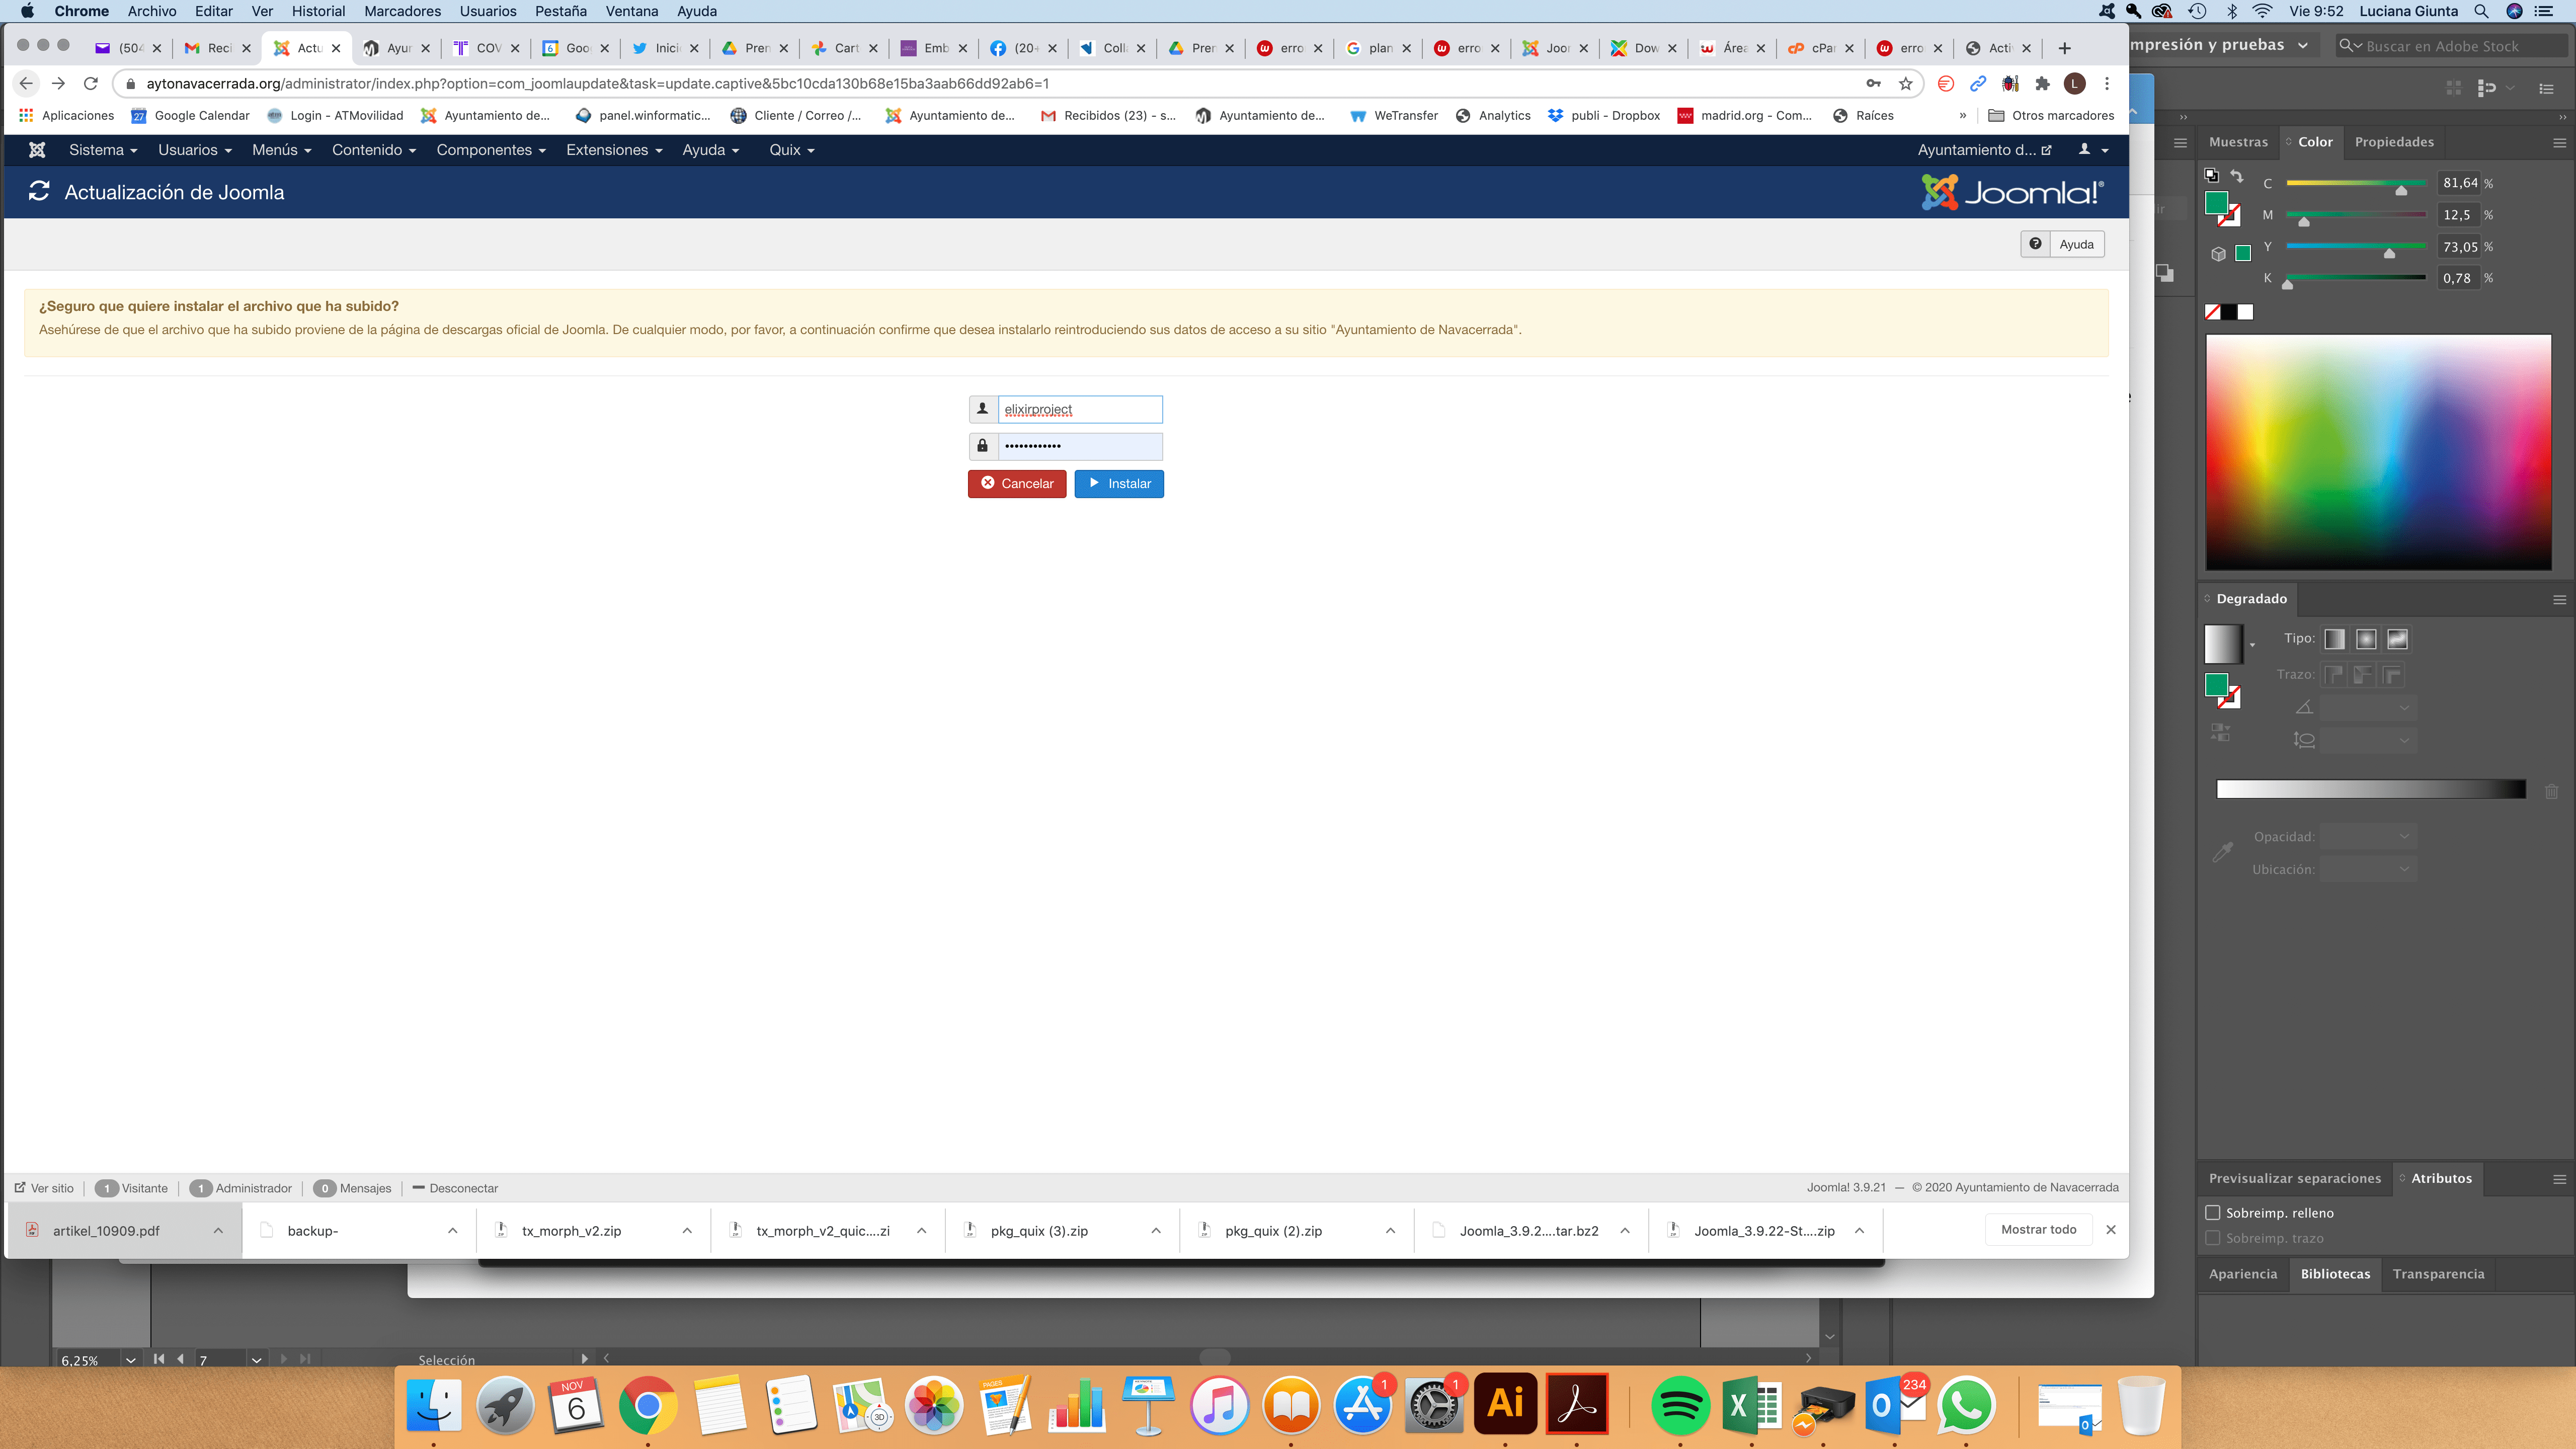The image size is (2576, 1449).
Task: Click the Joomla logo icon in admin menu
Action: click(37, 150)
